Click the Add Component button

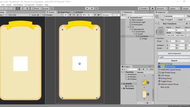pyautogui.click(x=174, y=53)
